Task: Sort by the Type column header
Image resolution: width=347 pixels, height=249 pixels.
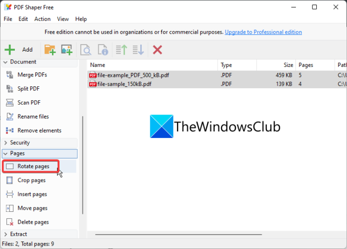Action: [237, 65]
